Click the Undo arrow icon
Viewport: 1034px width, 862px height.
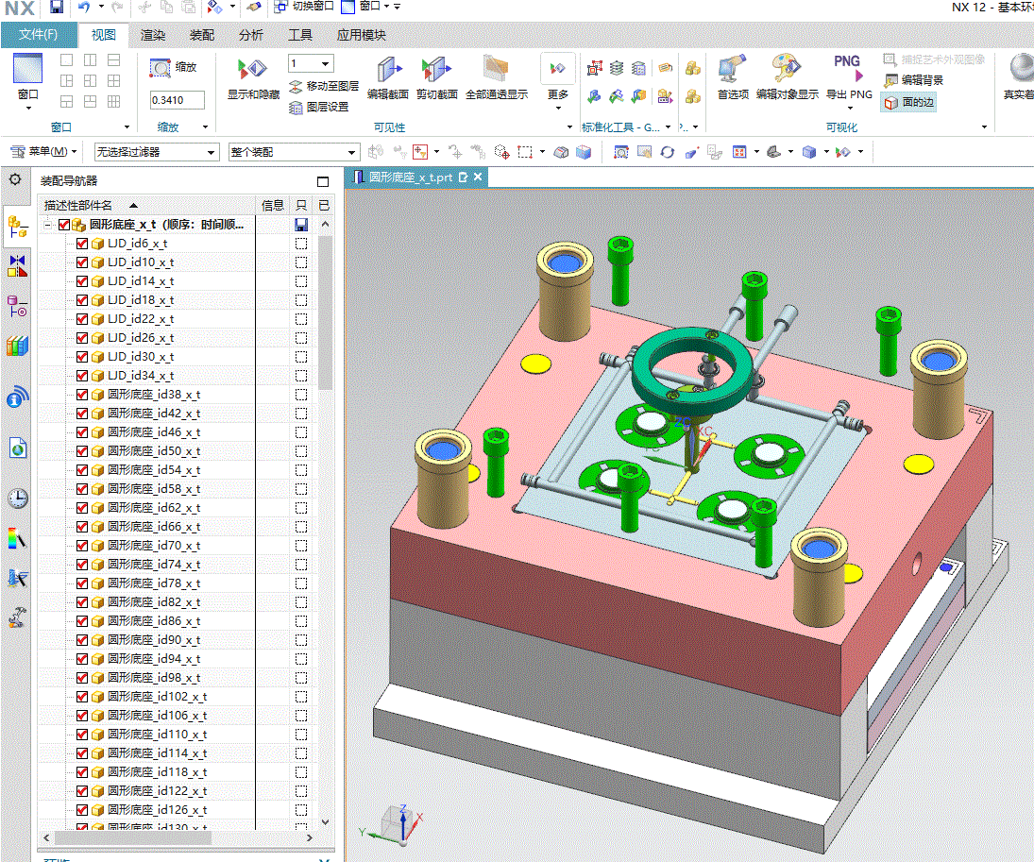click(84, 7)
